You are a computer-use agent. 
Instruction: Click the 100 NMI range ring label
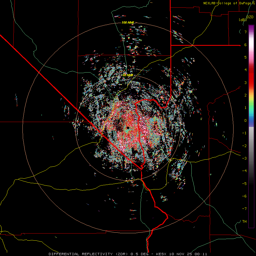[128, 22]
